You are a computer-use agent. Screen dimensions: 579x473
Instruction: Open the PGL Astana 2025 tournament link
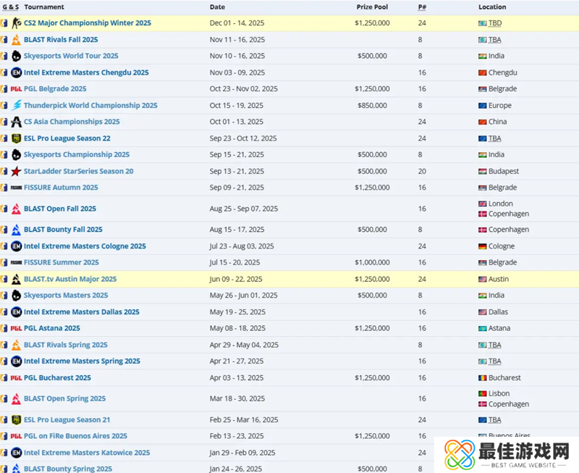click(51, 329)
